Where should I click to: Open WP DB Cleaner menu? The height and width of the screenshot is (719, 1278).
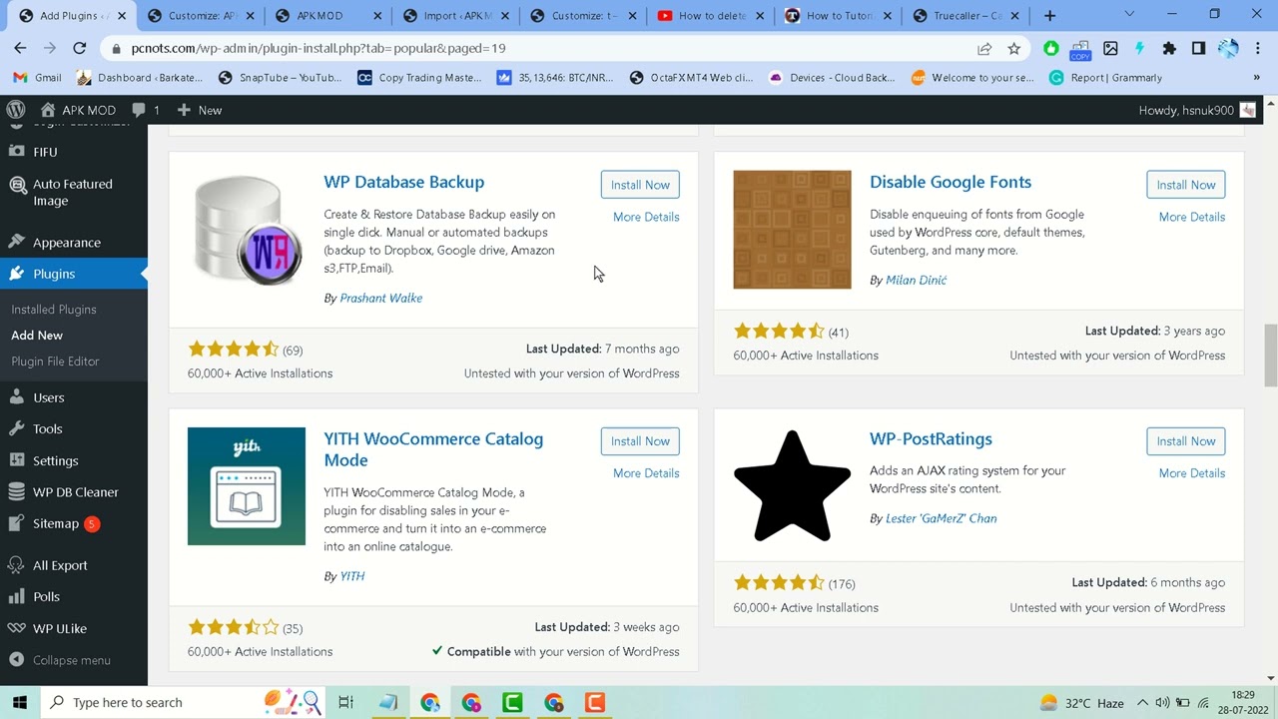[74, 492]
